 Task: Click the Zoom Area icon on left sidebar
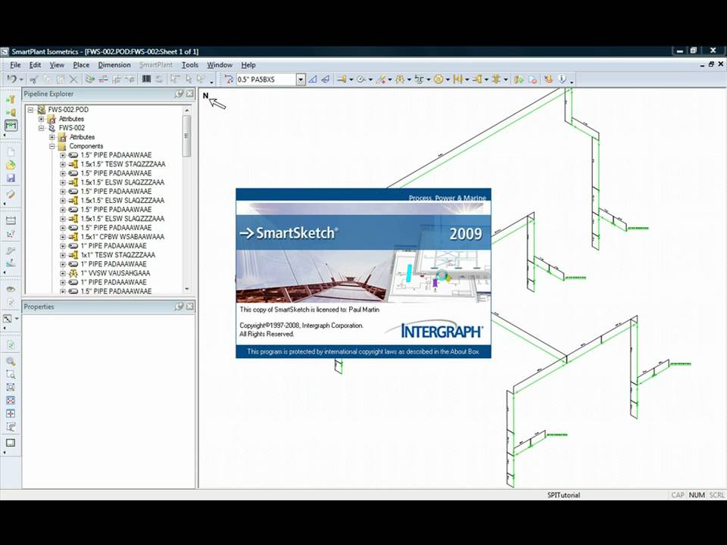click(11, 375)
